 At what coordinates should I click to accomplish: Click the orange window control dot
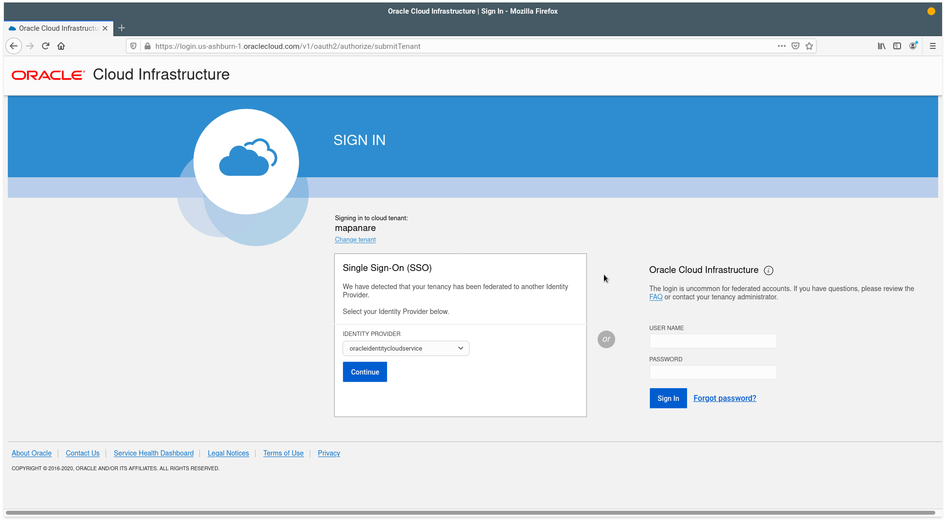(x=931, y=11)
